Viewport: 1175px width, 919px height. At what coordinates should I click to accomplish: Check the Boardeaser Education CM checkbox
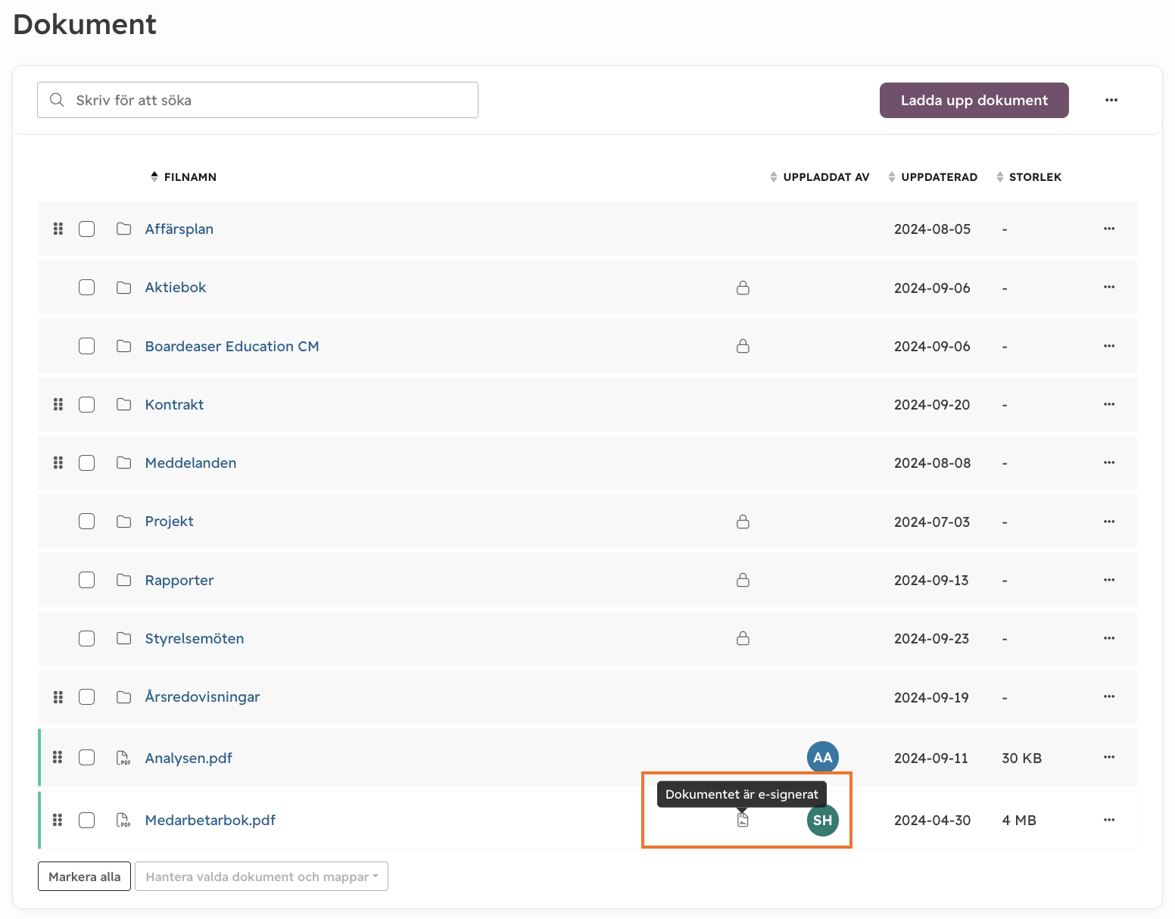87,346
